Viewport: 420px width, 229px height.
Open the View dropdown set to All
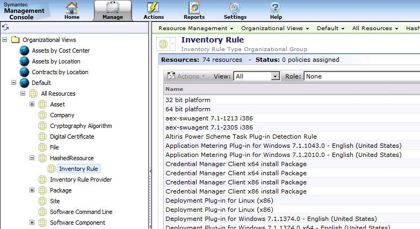point(257,76)
